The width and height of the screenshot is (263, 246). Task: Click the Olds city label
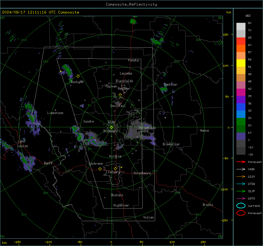click(111, 122)
